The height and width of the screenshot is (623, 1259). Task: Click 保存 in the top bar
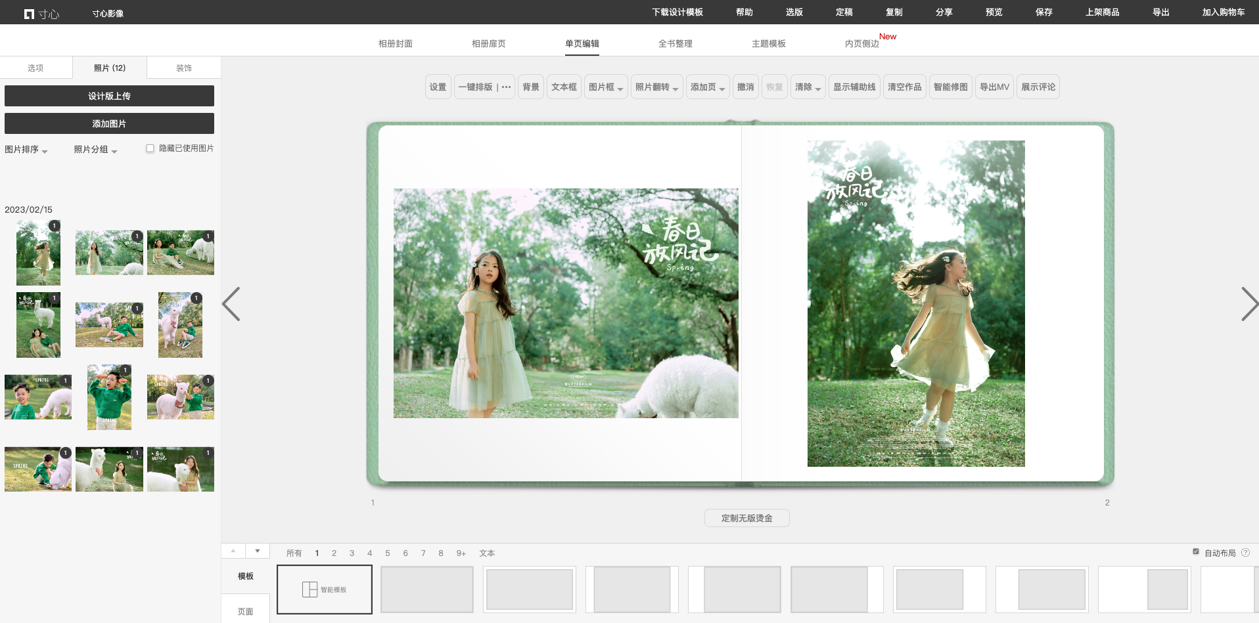[1044, 12]
